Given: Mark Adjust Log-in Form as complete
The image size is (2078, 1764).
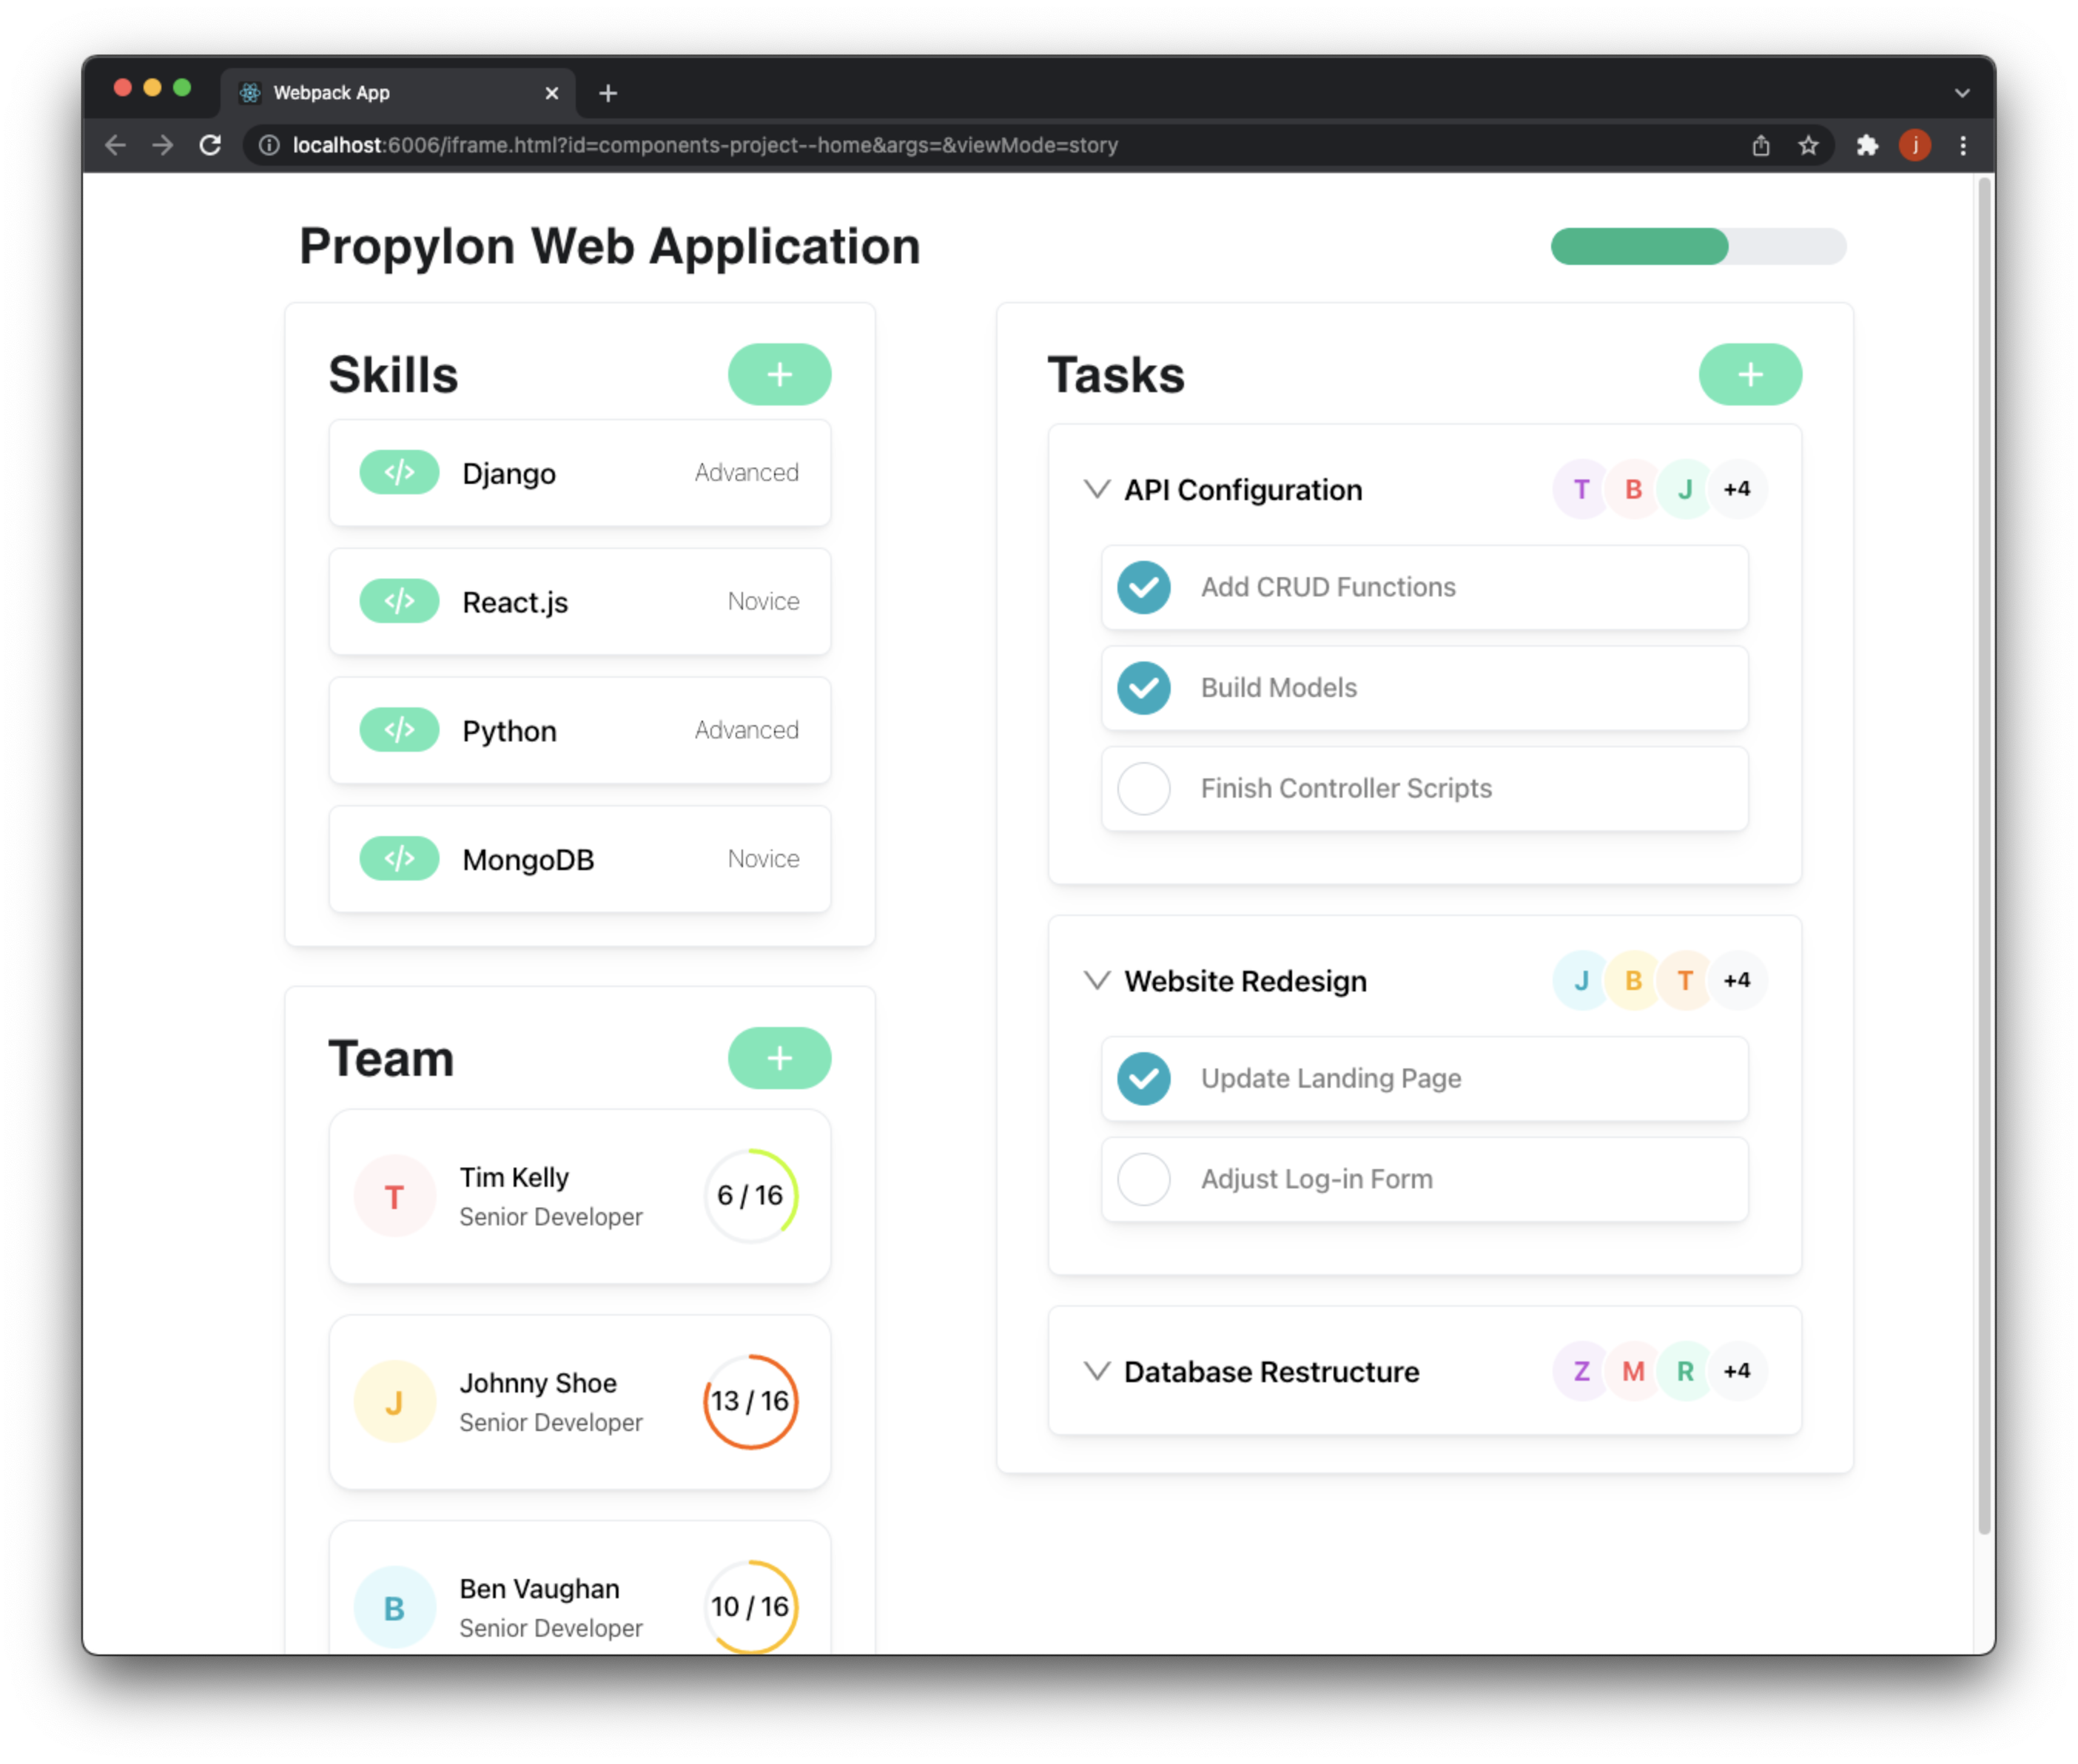Looking at the screenshot, I should (x=1144, y=1179).
